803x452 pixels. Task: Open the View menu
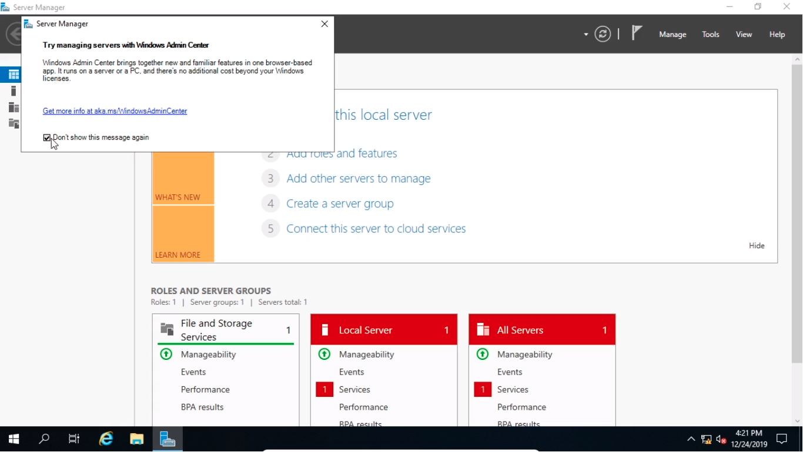(x=744, y=35)
